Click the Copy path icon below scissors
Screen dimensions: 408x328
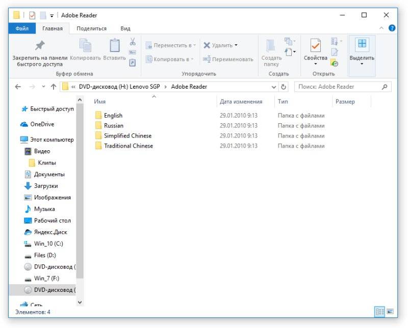coord(133,52)
